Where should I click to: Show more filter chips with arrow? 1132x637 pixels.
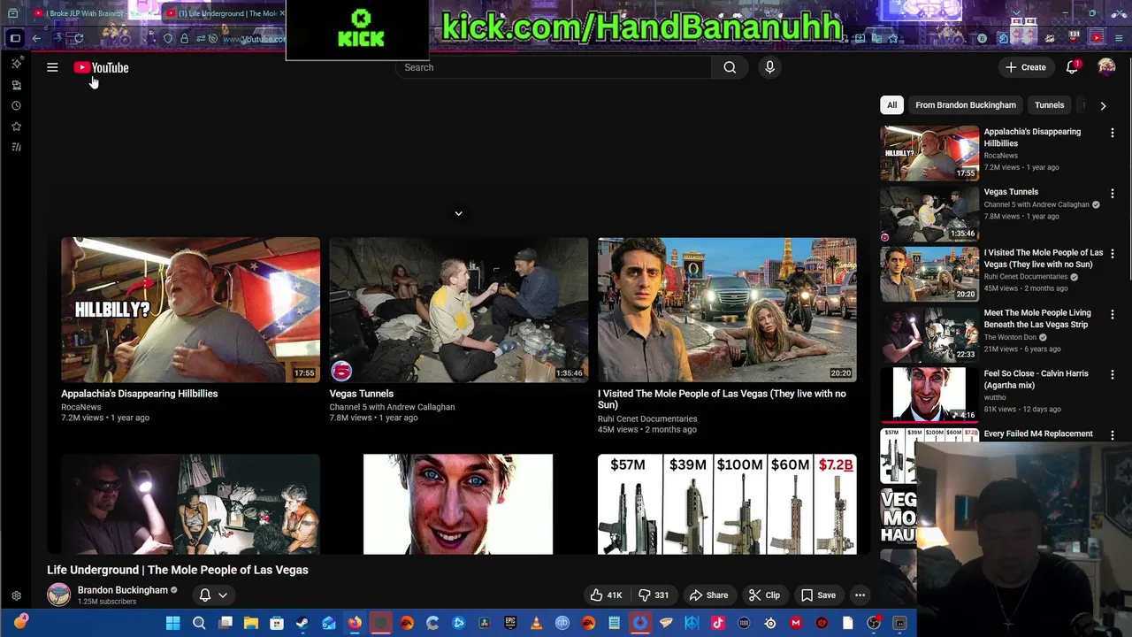(x=1103, y=105)
